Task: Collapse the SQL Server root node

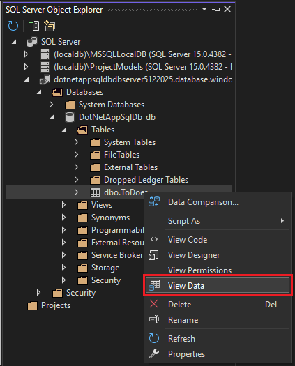Action: (x=14, y=42)
